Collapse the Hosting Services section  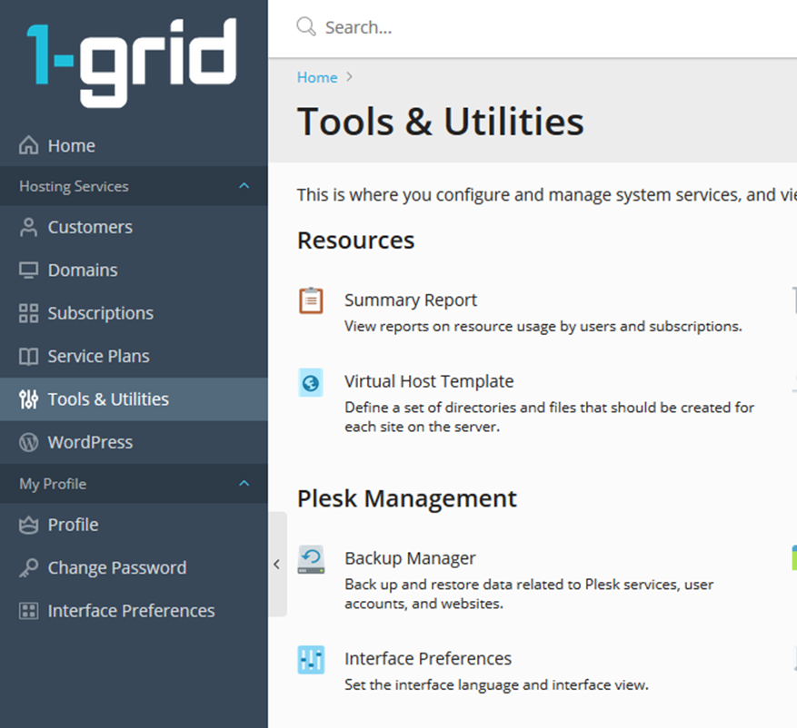tap(244, 186)
